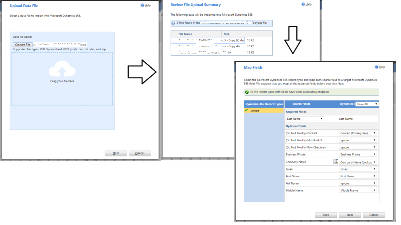Click the info icon beside files found message
Screen dimensions: 401x225
tap(173, 23)
